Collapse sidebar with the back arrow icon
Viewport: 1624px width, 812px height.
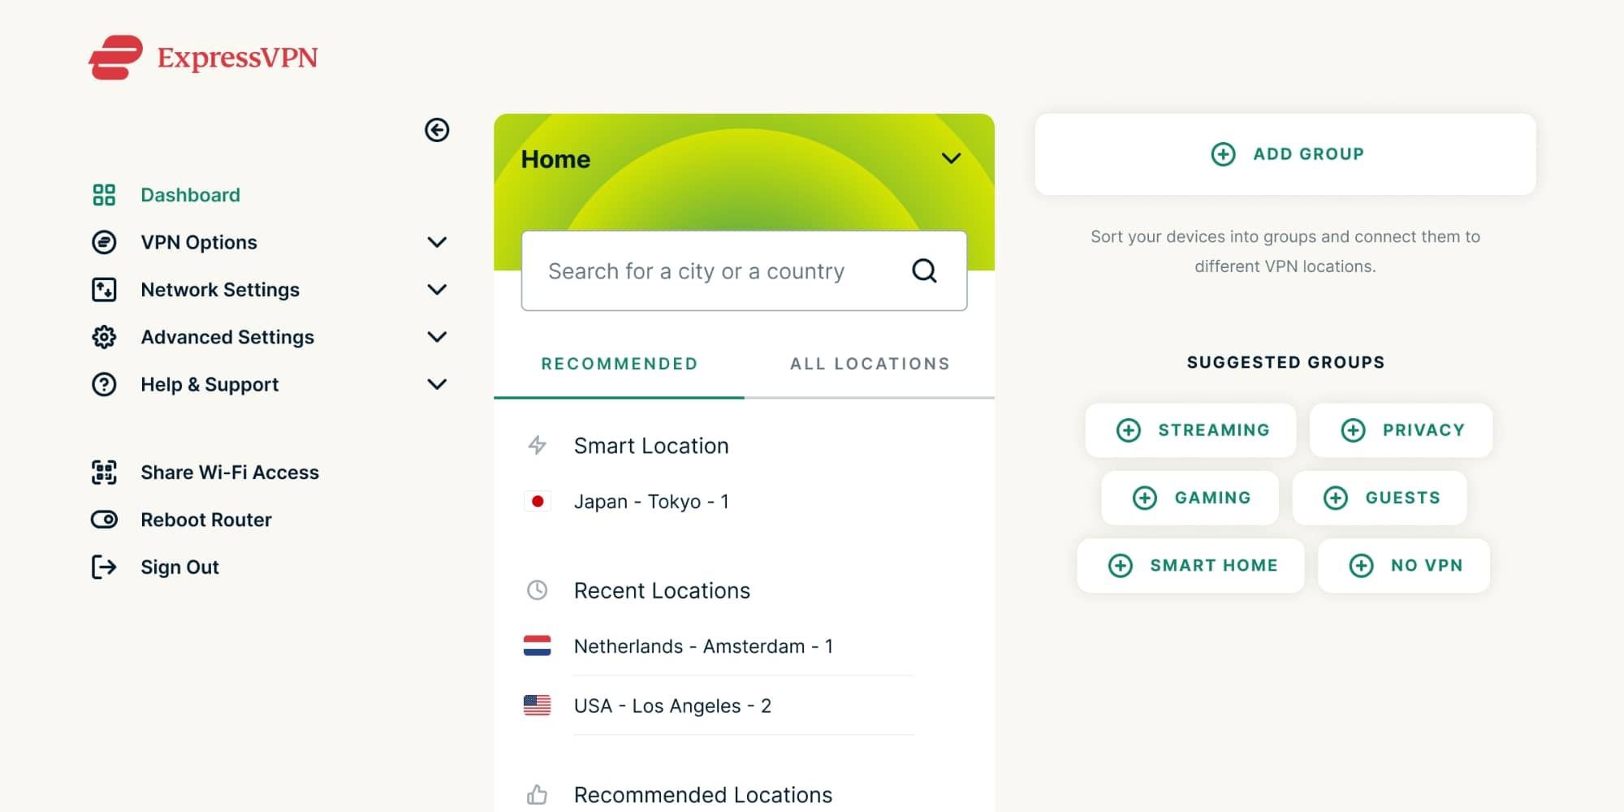coord(437,130)
